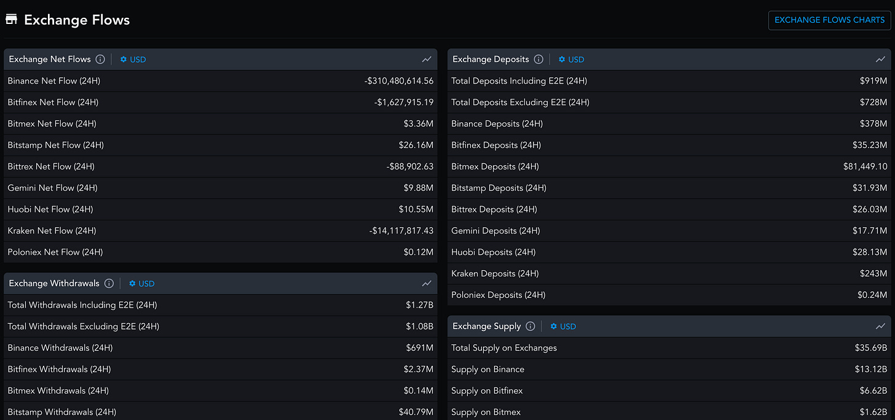Select the Bitmex Net Flow (24H) row

[x=221, y=124]
